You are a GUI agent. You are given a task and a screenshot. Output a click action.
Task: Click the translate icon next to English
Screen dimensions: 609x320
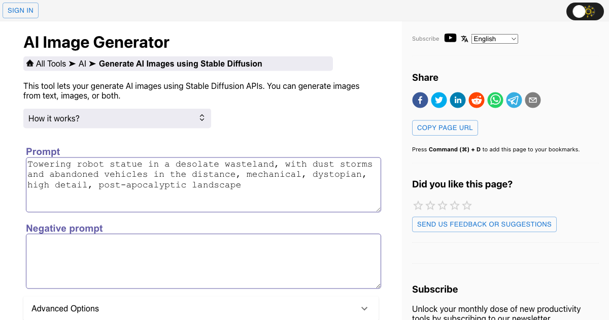[464, 38]
